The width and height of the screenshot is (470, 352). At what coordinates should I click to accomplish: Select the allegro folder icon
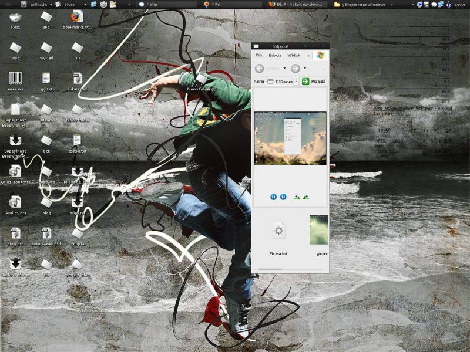(46, 110)
